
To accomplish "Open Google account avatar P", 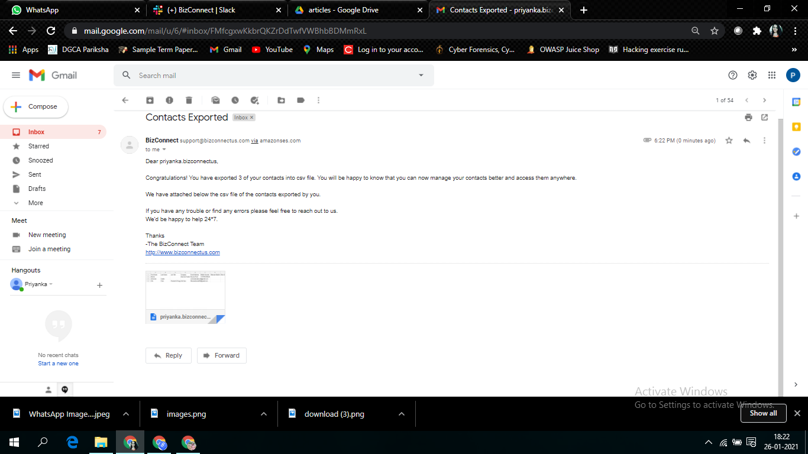I will coord(793,75).
